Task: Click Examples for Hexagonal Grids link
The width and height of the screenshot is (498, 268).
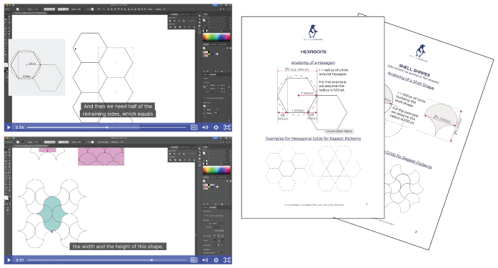Action: tap(313, 139)
